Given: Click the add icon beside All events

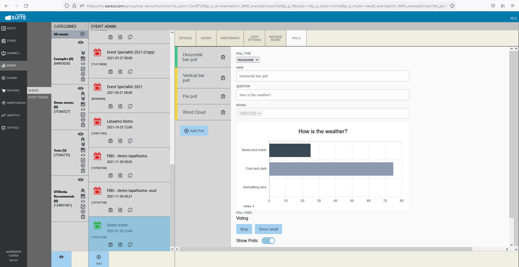Looking at the screenshot, I should coord(83,34).
